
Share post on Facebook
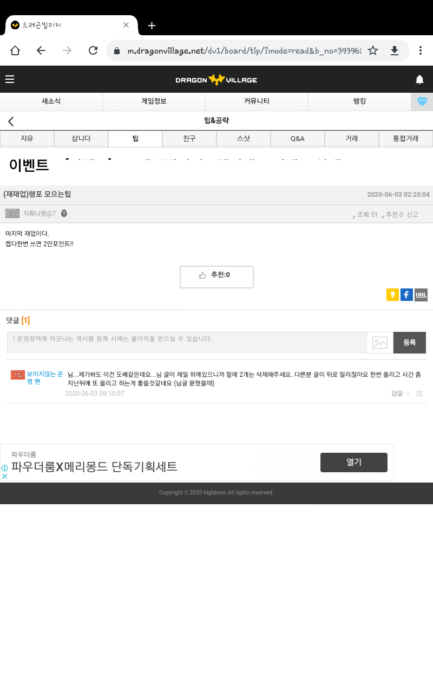click(x=406, y=295)
